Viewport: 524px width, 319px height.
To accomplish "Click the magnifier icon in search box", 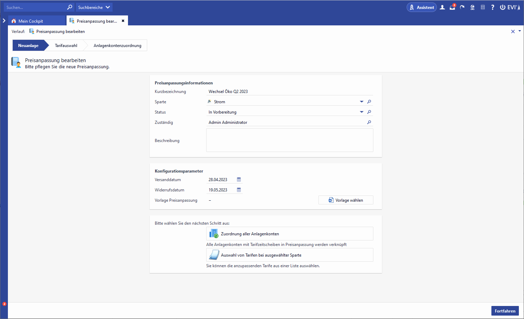I will [70, 7].
